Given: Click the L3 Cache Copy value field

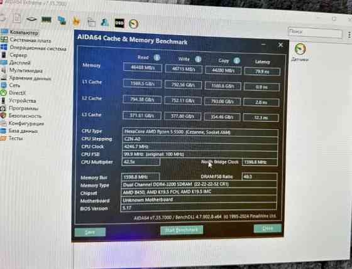Looking at the screenshot, I should (x=222, y=117).
